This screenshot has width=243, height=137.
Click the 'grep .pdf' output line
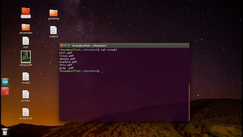tap(66, 68)
